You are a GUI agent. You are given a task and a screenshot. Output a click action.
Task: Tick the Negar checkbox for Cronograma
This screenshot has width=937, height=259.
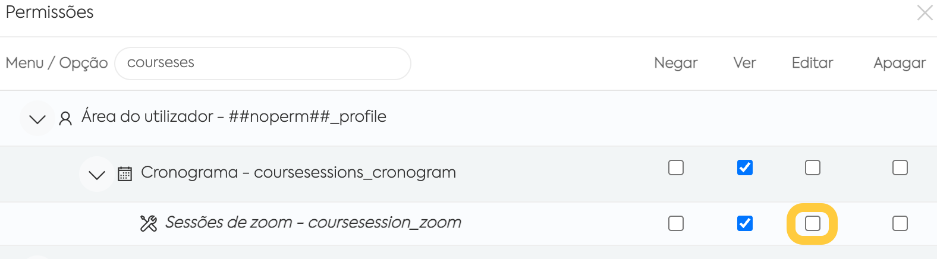pyautogui.click(x=676, y=168)
